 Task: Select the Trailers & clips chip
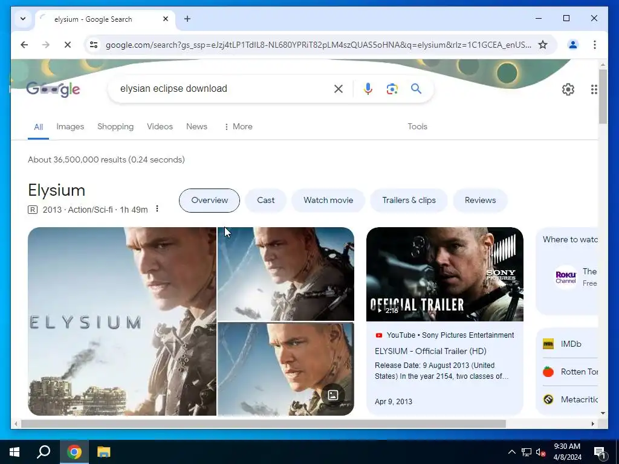point(409,201)
